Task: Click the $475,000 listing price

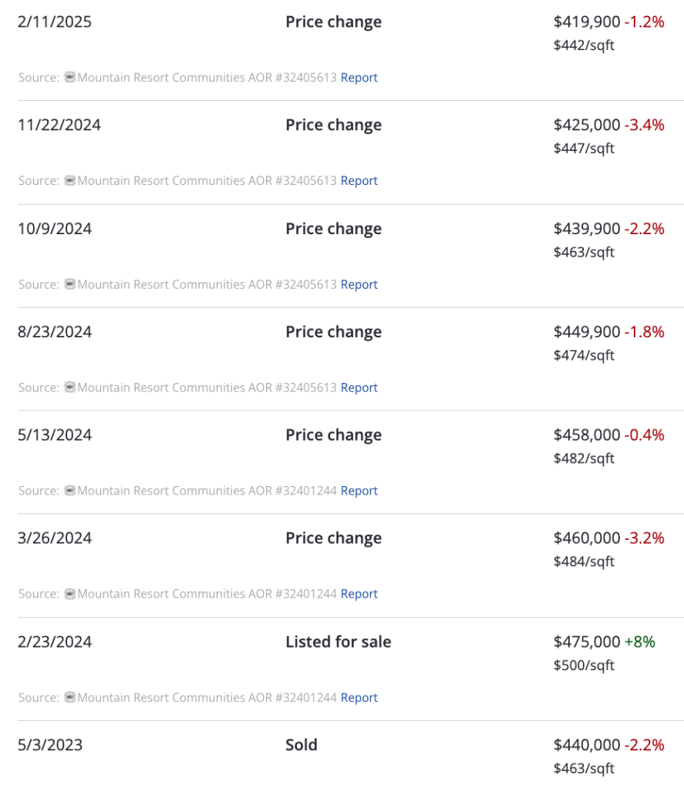Action: click(586, 642)
